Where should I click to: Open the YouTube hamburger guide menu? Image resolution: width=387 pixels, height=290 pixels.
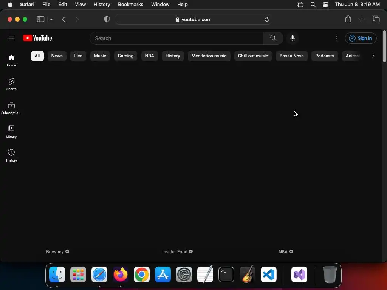click(x=11, y=38)
